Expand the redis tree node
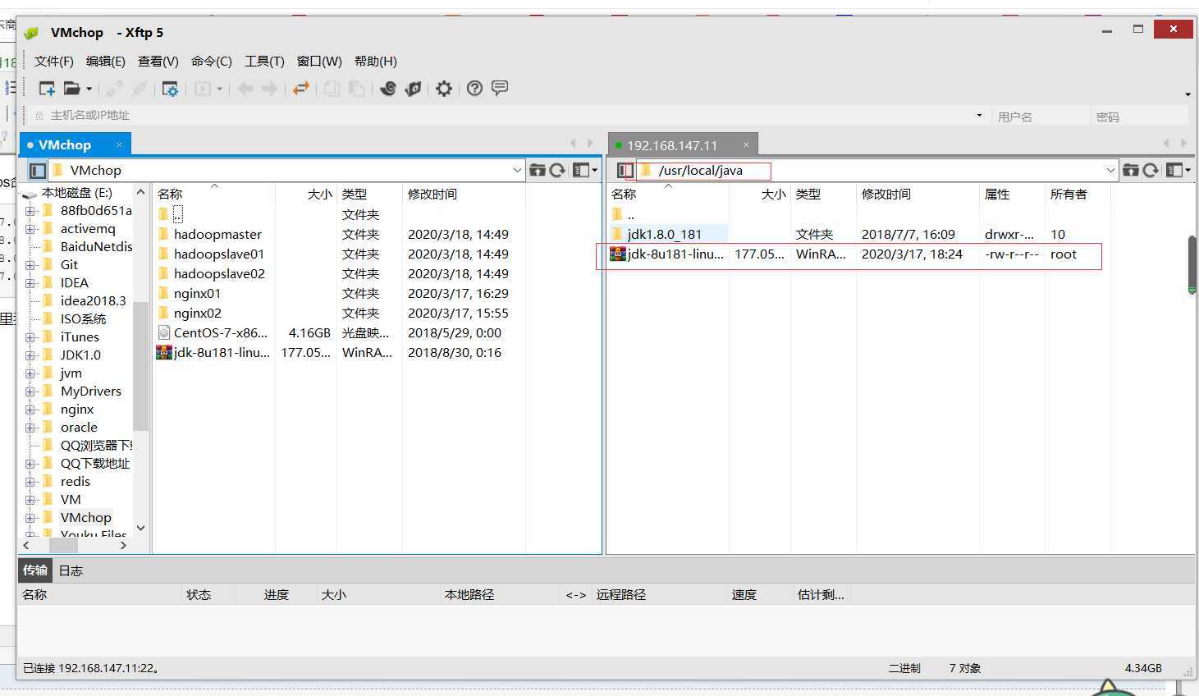The height and width of the screenshot is (696, 1199). tap(30, 482)
